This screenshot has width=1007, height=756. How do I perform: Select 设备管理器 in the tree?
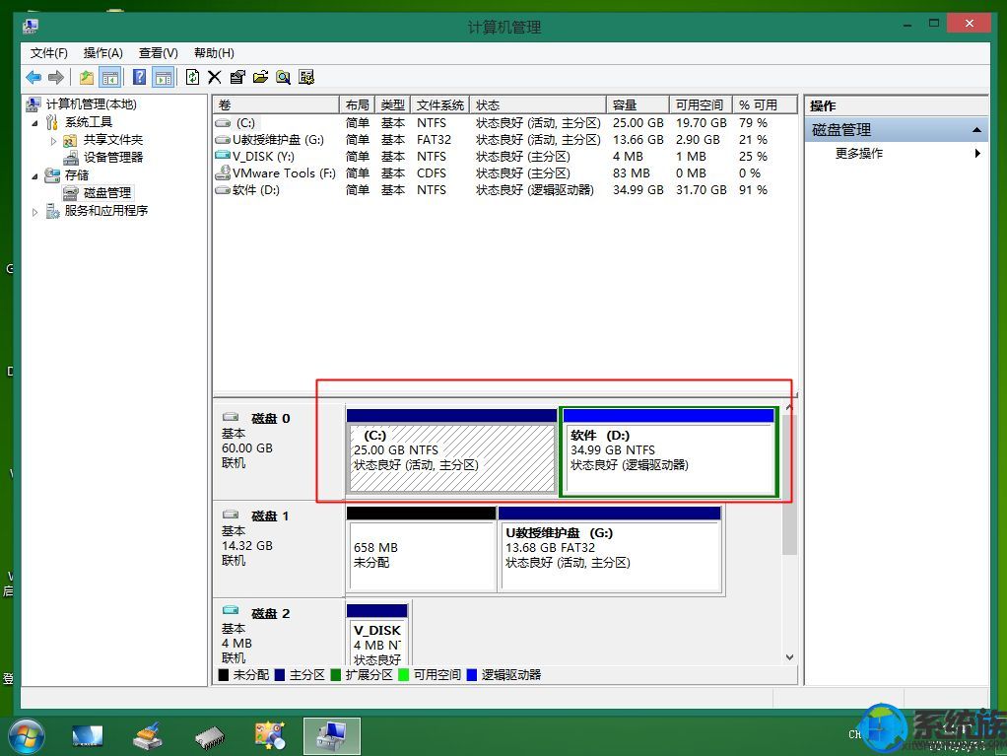(113, 158)
